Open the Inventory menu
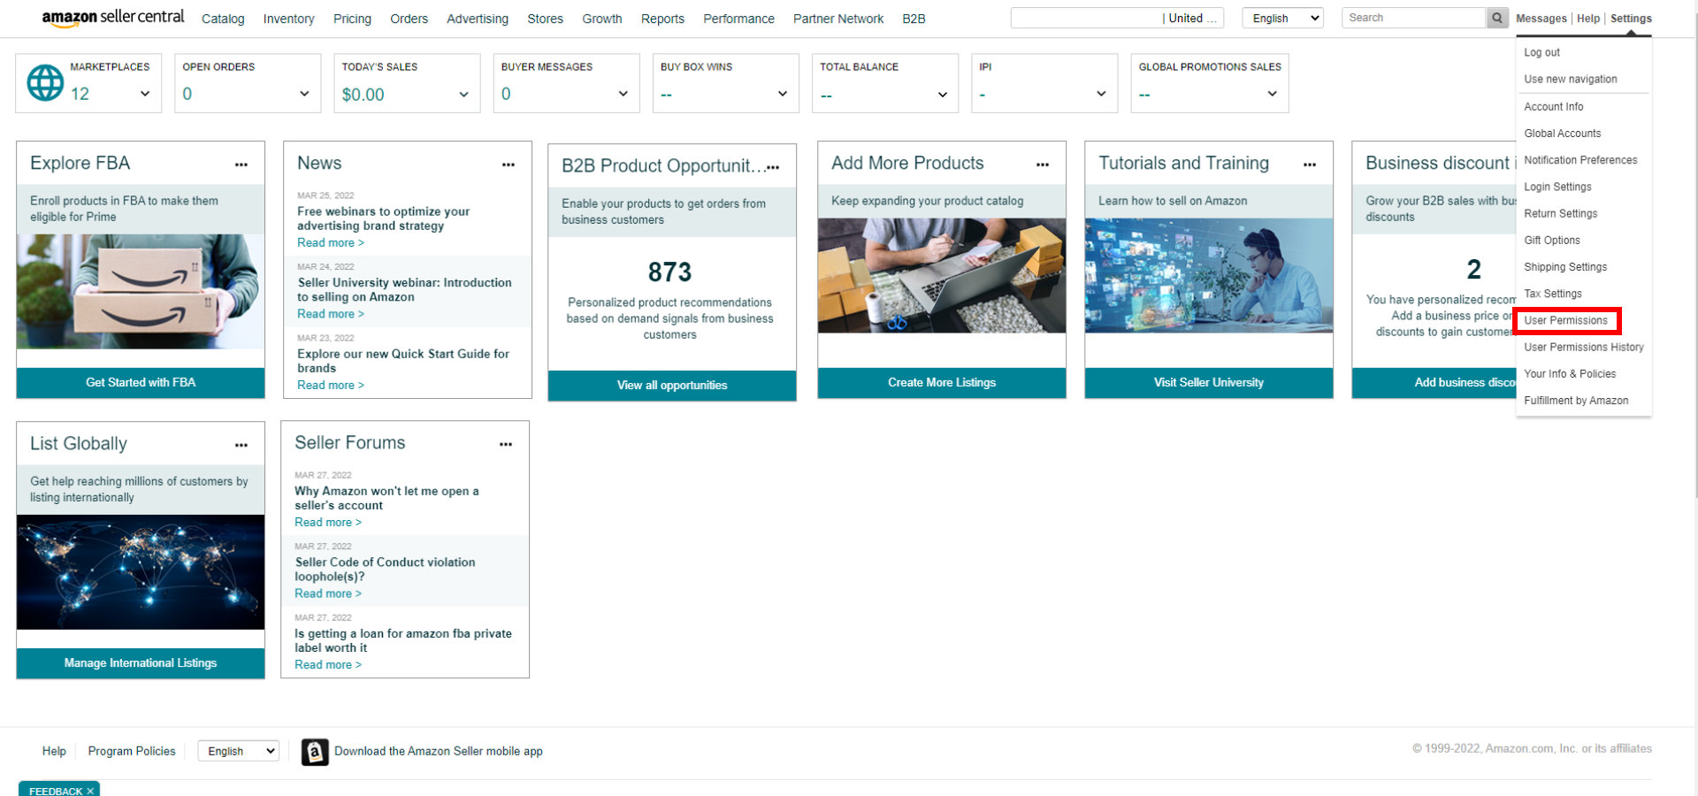 pos(288,19)
